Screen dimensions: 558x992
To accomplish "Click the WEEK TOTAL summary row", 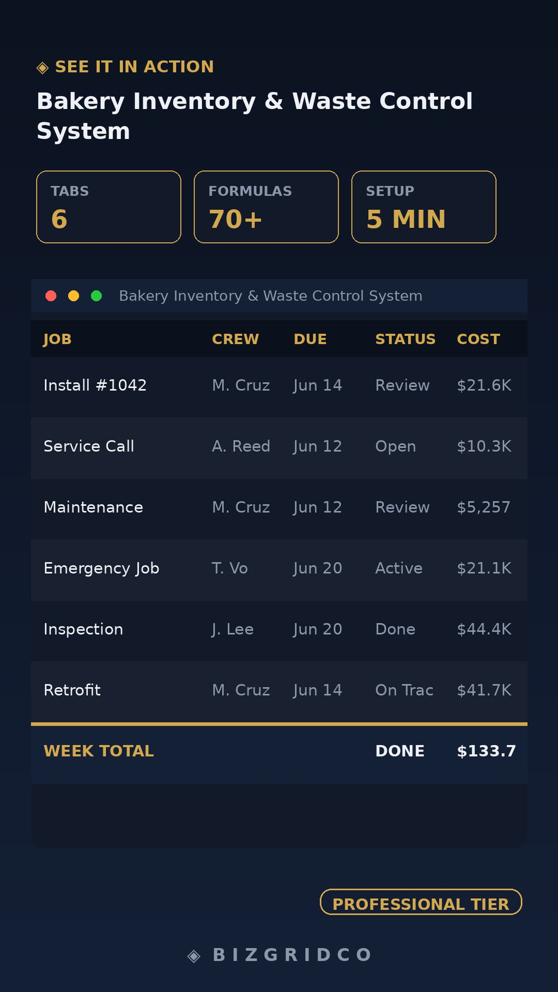I will point(279,753).
